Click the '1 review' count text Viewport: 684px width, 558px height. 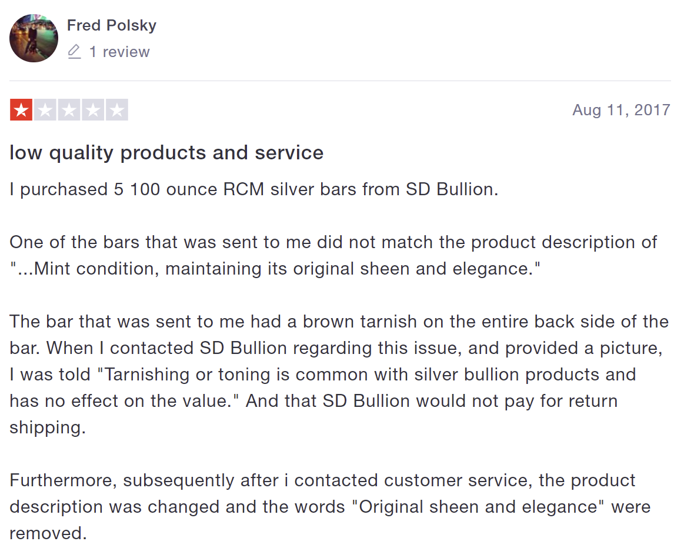[x=119, y=52]
